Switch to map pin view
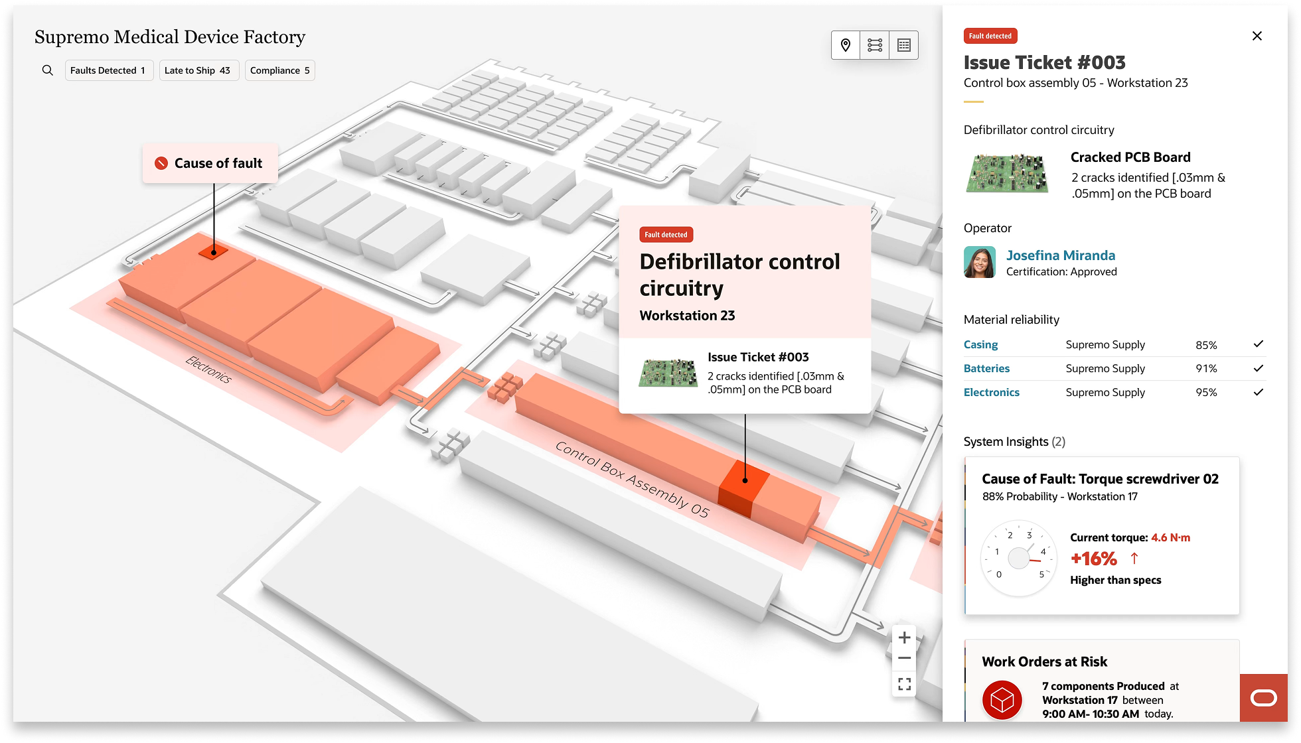The image size is (1301, 743). coord(846,45)
